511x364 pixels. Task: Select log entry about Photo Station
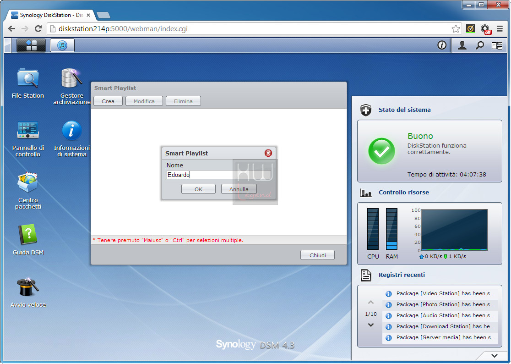click(x=440, y=305)
